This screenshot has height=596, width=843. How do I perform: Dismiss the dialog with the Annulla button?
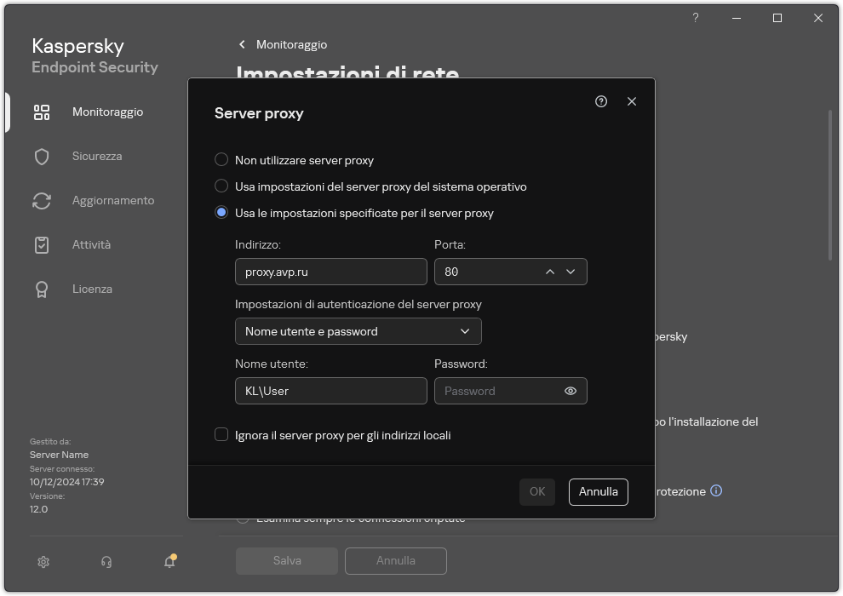point(598,491)
